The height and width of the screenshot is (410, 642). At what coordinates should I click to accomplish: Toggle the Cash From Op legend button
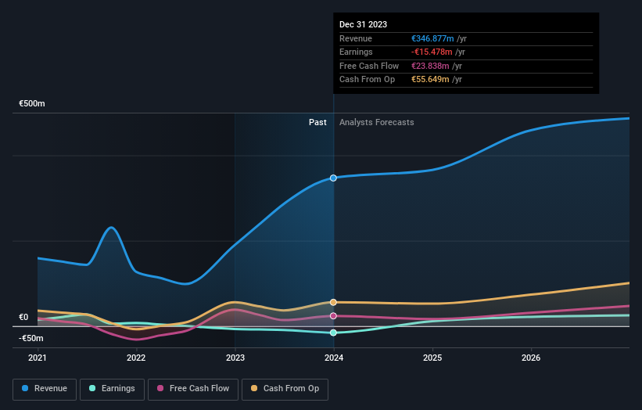[x=285, y=389]
